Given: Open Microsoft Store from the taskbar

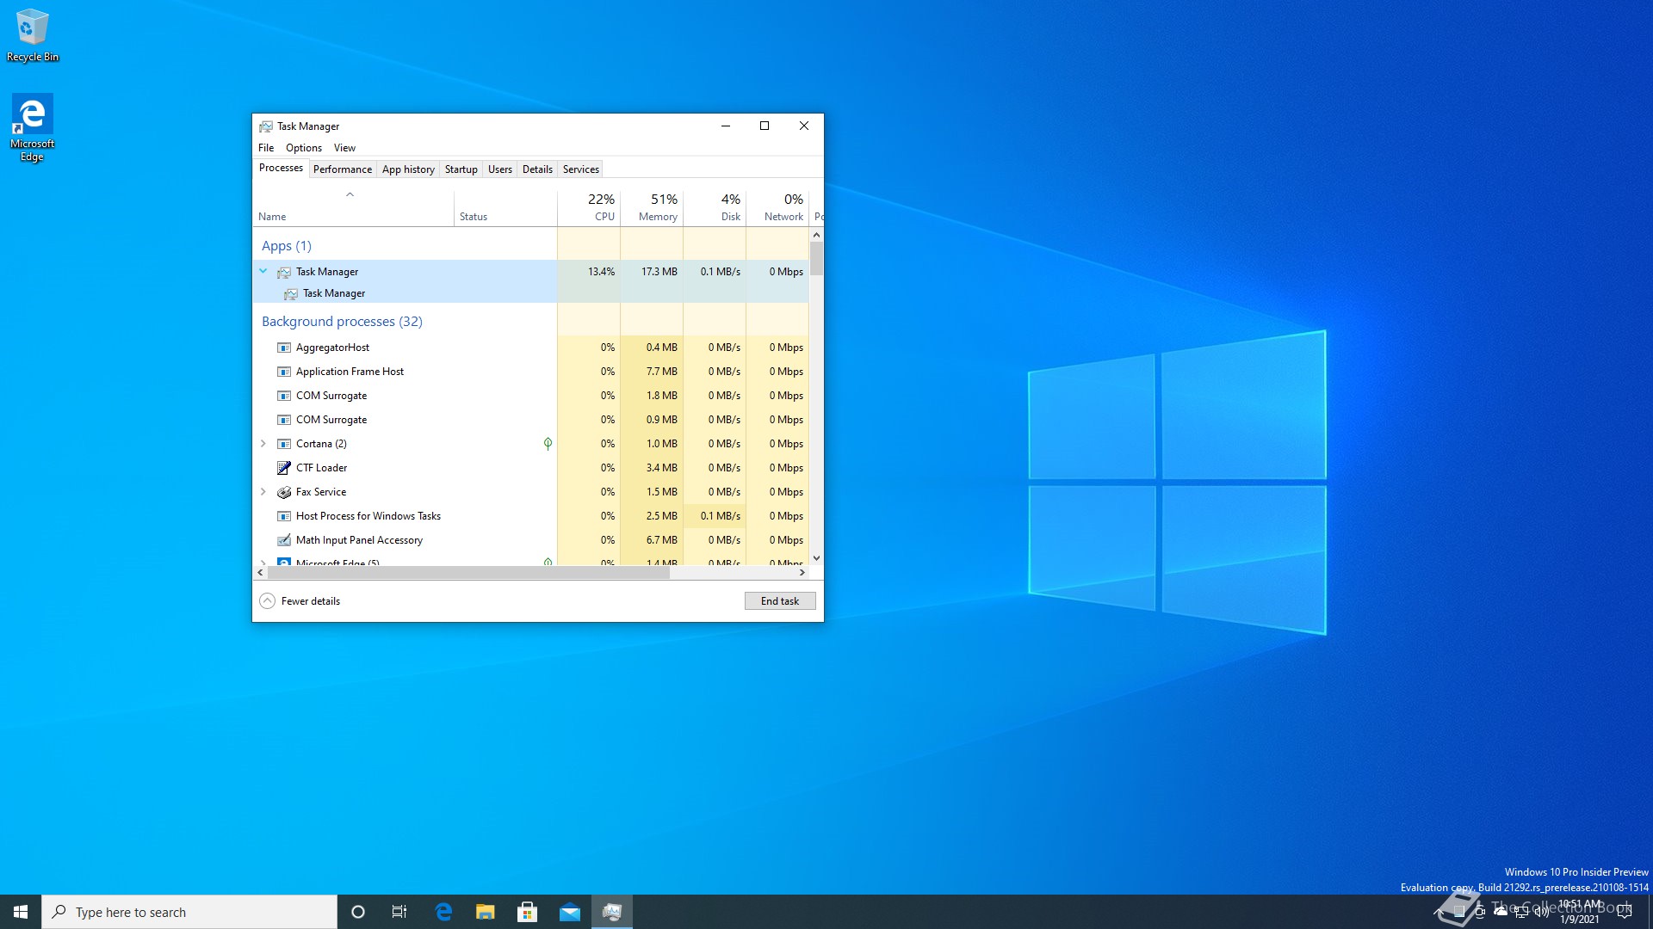Looking at the screenshot, I should (x=528, y=912).
